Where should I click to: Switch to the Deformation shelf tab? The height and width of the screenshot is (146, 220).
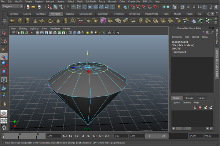pyautogui.click(x=86, y=14)
